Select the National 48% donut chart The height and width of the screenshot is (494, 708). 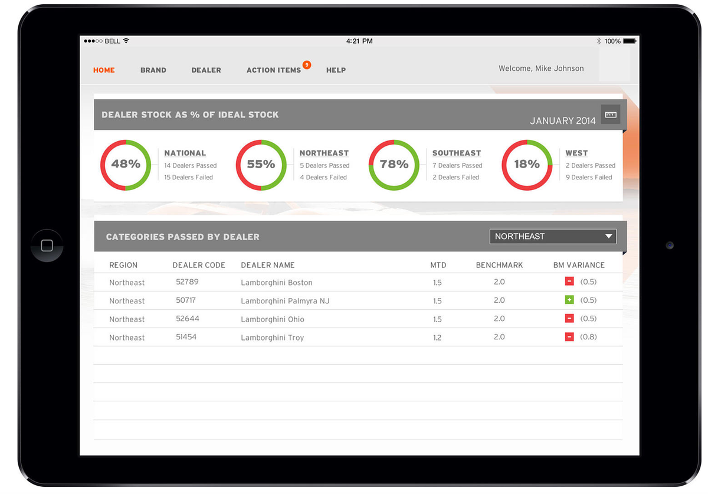coord(126,165)
